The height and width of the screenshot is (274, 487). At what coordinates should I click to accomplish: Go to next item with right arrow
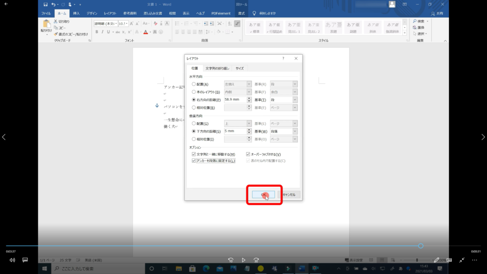tap(483, 137)
